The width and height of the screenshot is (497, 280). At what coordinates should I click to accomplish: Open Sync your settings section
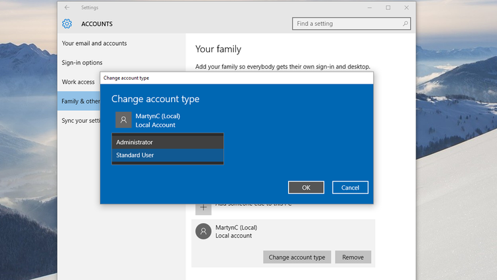(x=81, y=121)
